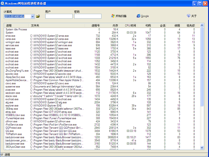Expand the 计算机 computer name dropdown
The image size is (209, 157).
(x=33, y=16)
